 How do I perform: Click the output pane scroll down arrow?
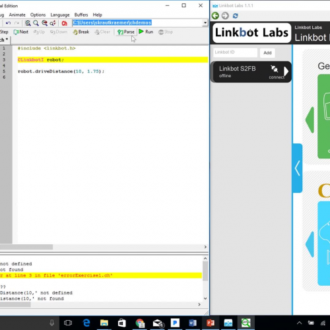[x=205, y=298]
